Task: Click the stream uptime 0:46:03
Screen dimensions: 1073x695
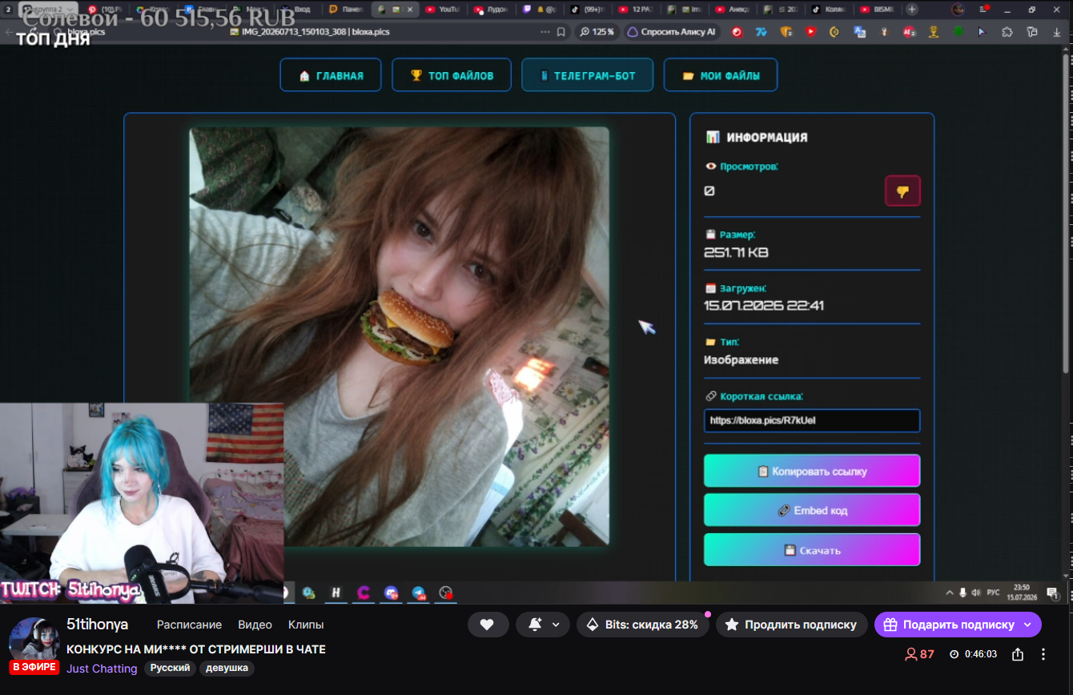Action: [974, 654]
